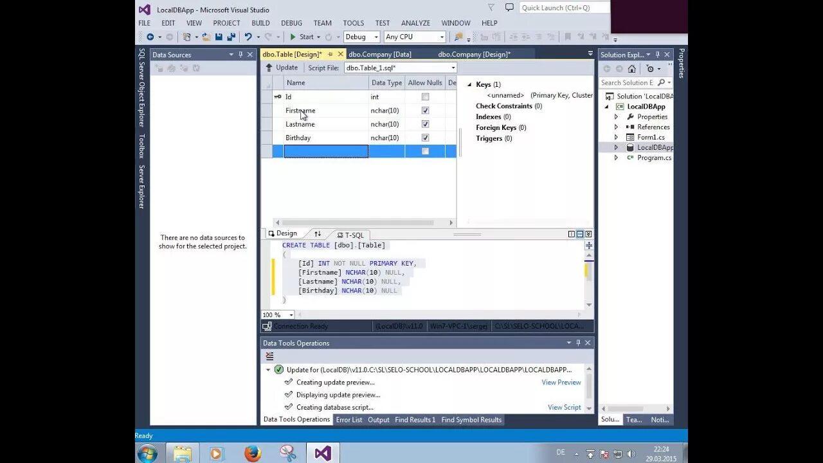Click the View Script link
The image size is (823, 463).
[565, 408]
